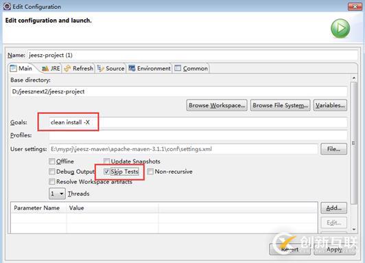Click the Profiles text field
This screenshot has width=365, height=263.
[x=198, y=135]
